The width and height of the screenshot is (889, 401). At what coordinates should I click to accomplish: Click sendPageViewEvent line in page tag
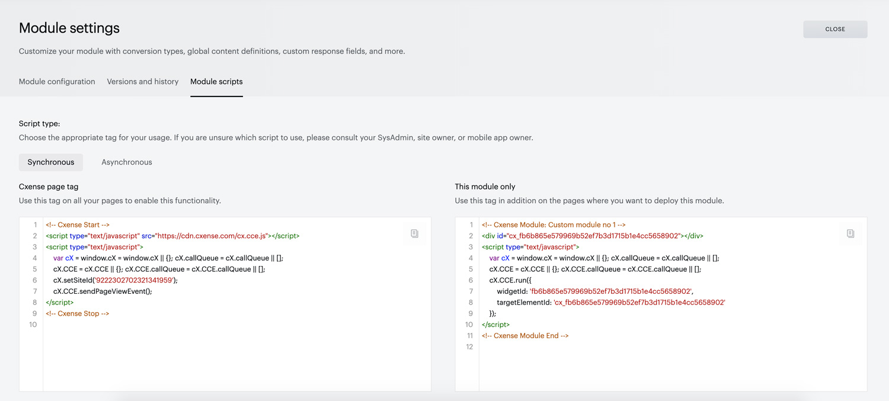(x=103, y=291)
